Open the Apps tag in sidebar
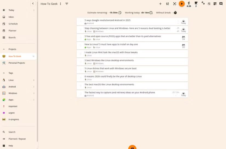Screen dimensions: 226x149 18,100
